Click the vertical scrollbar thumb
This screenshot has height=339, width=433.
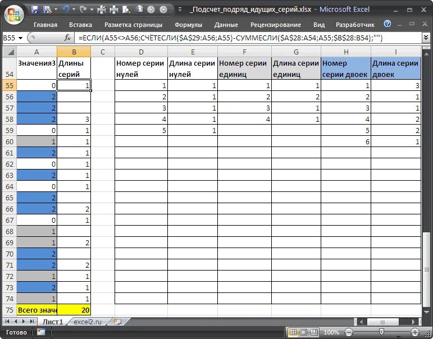[427, 271]
